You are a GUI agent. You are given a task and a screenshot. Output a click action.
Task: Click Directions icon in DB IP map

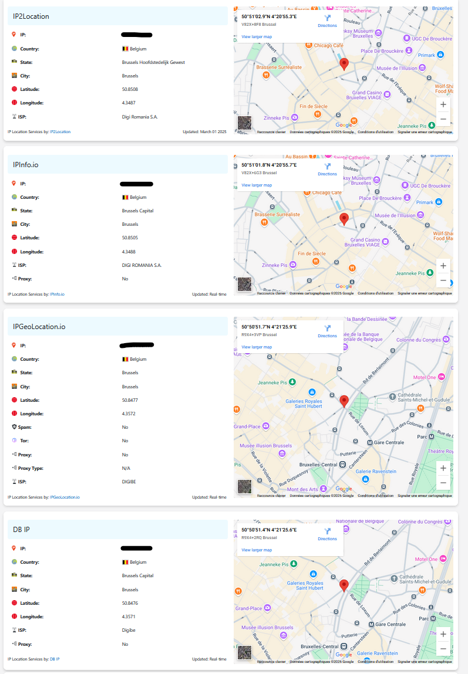tap(327, 531)
